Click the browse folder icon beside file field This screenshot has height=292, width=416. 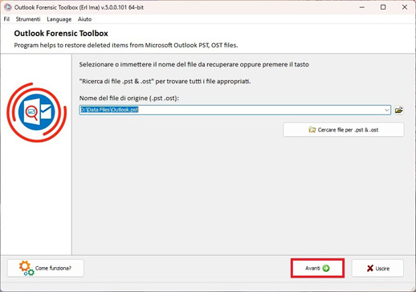click(399, 110)
